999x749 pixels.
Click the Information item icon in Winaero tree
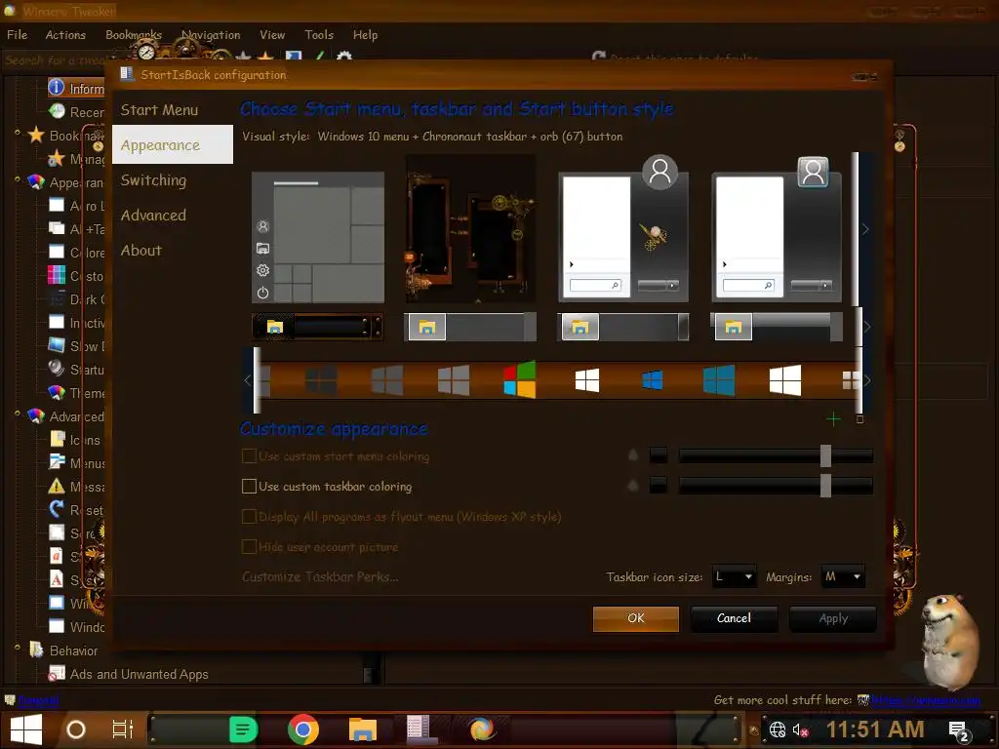57,87
